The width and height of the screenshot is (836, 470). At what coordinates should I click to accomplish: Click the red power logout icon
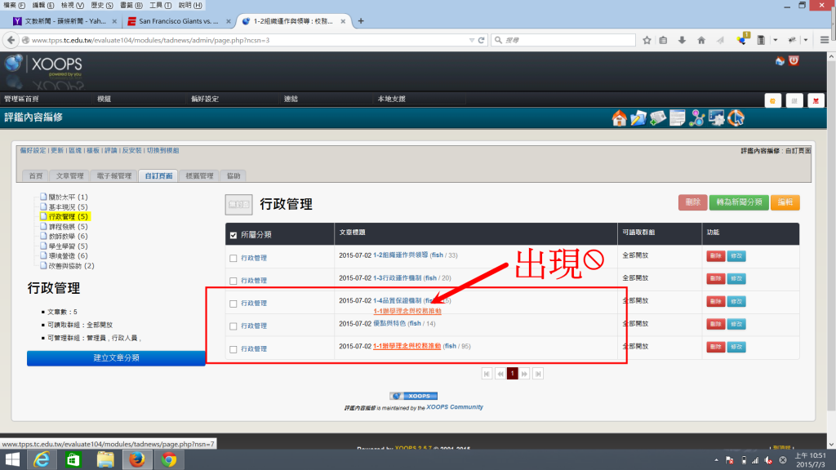pyautogui.click(x=794, y=60)
